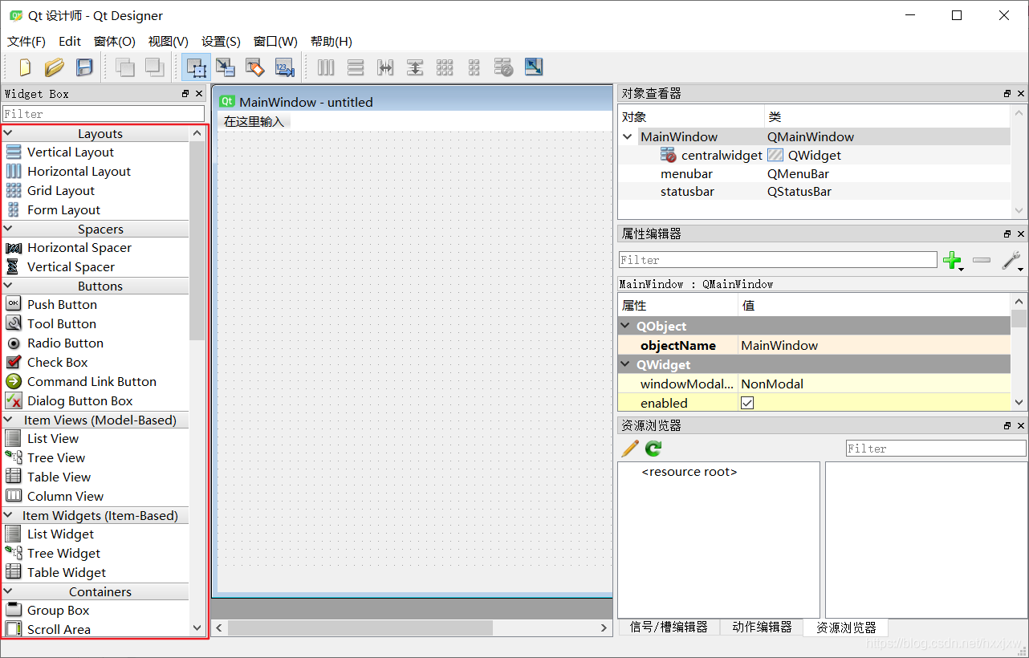
Task: Open the 帮助(H) menu
Action: point(331,42)
